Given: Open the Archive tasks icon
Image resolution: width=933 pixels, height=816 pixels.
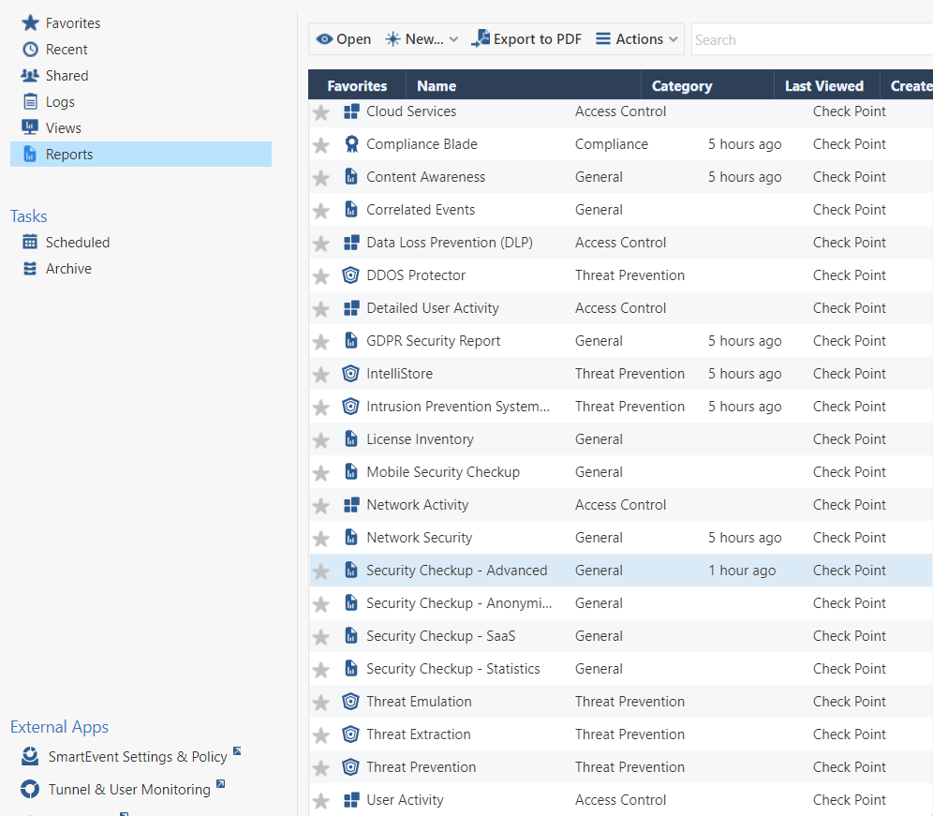Looking at the screenshot, I should 30,269.
